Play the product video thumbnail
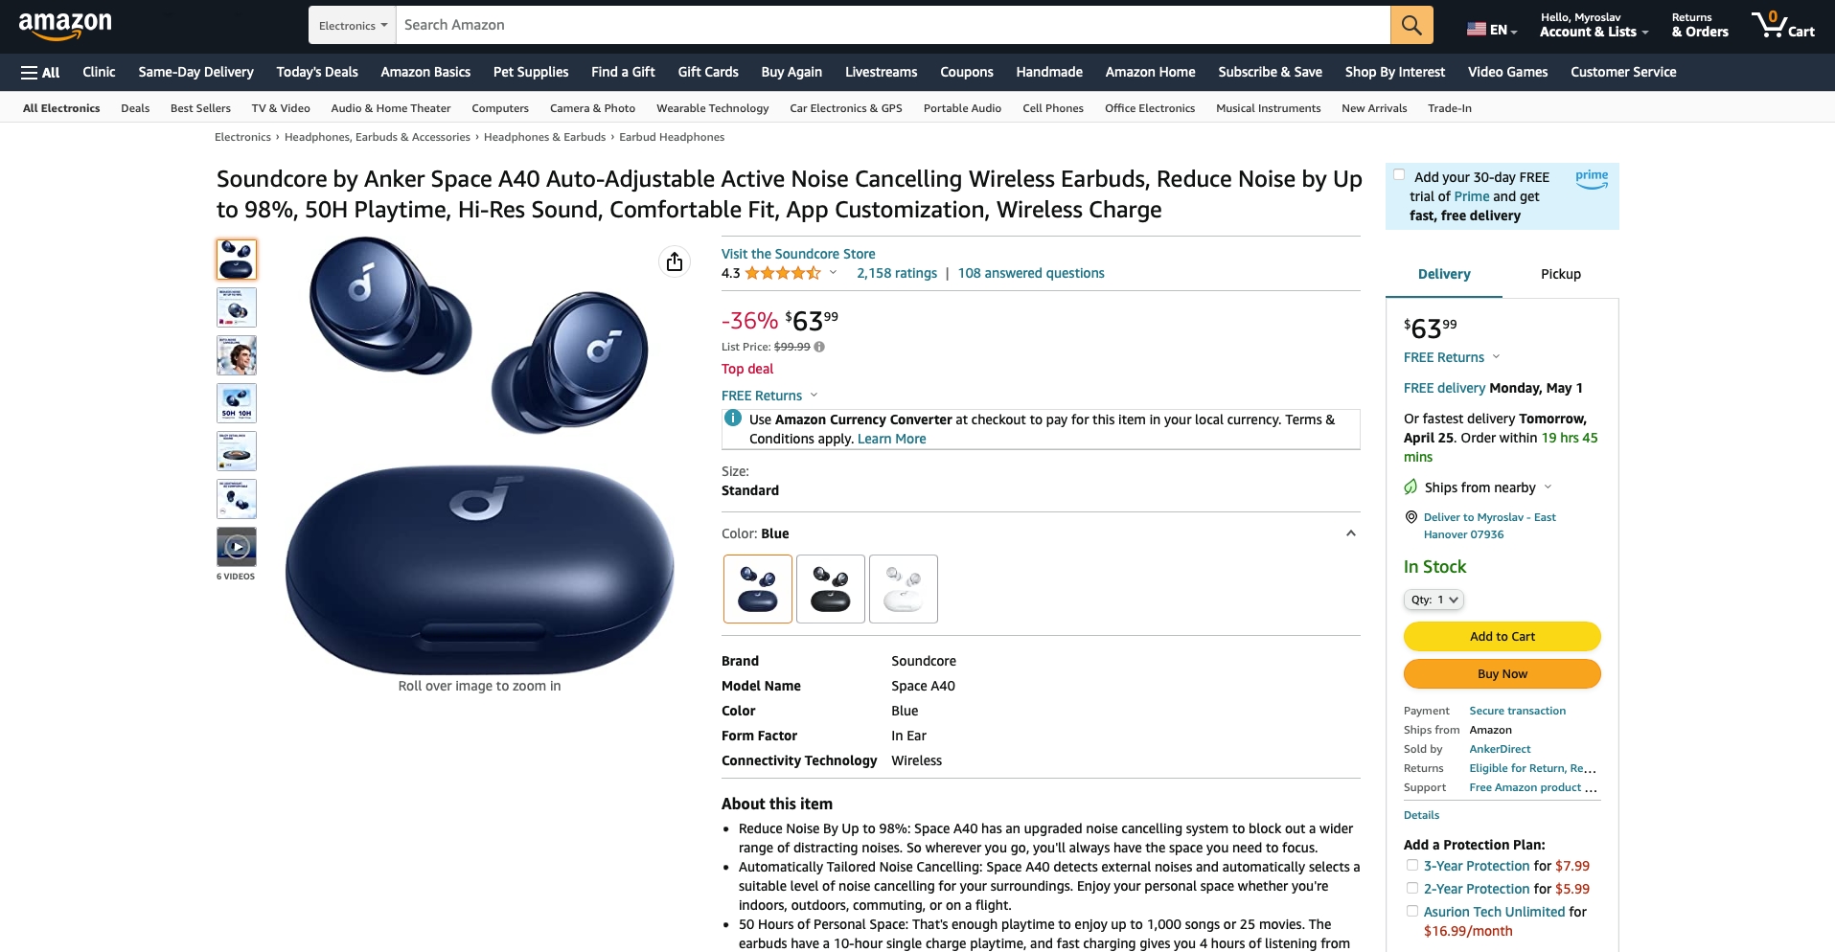This screenshot has height=952, width=1835. [237, 547]
